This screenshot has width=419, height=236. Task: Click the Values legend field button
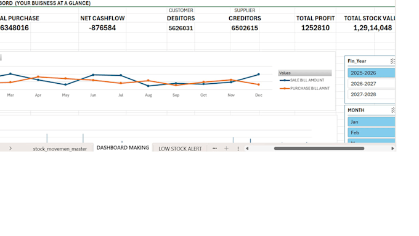pyautogui.click(x=305, y=73)
